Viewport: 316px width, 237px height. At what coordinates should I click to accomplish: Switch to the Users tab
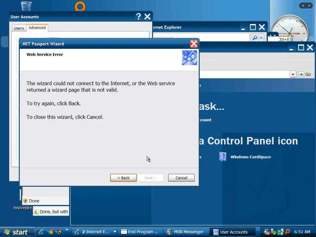pyautogui.click(x=19, y=28)
